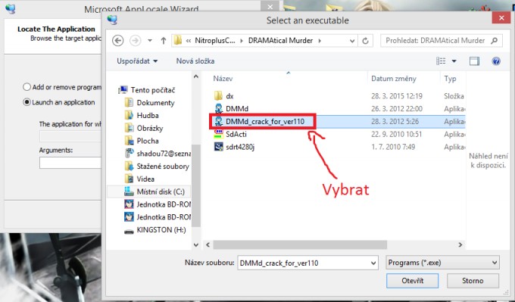Open the Hudba folder in sidebar
515x302 pixels.
point(148,116)
